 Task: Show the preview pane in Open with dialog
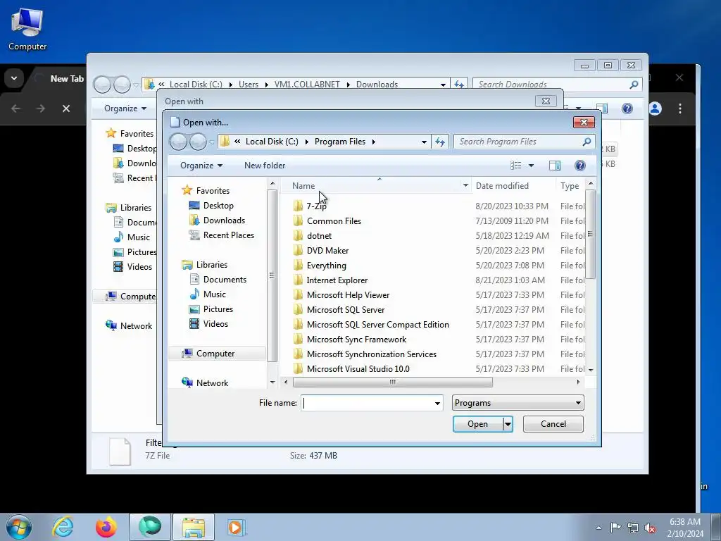tap(555, 165)
